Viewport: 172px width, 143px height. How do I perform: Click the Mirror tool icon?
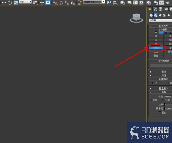coord(109,2)
